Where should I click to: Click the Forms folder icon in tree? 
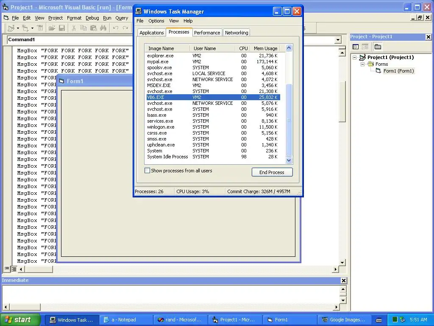(370, 64)
